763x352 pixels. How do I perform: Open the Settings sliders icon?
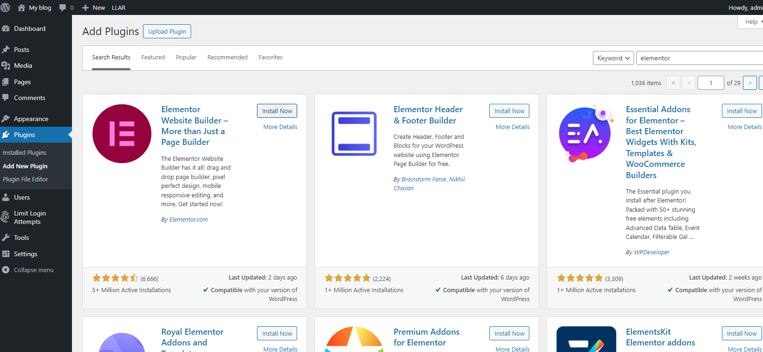6,254
